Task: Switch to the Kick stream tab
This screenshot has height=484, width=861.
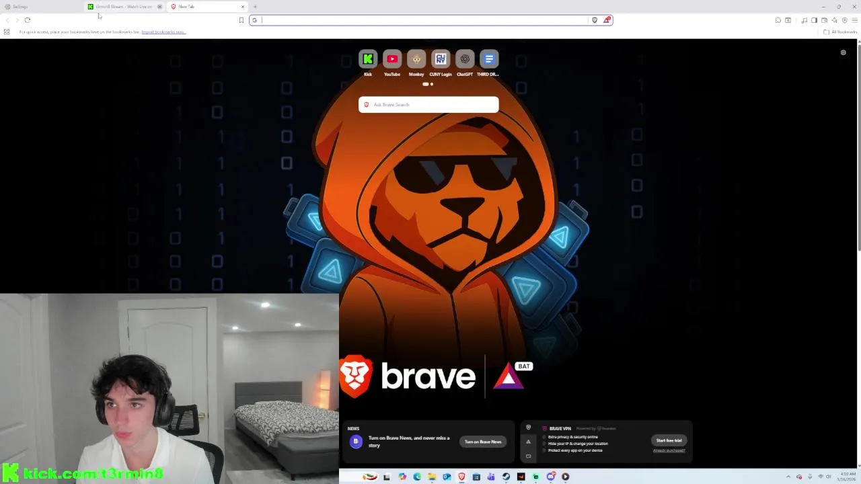Action: tap(124, 7)
